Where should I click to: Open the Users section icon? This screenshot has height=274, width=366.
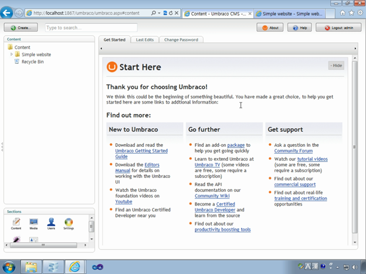tap(51, 224)
